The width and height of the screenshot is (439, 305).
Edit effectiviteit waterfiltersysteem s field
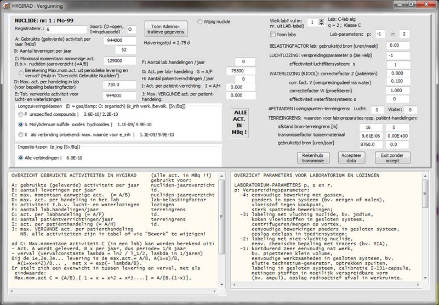(397, 99)
